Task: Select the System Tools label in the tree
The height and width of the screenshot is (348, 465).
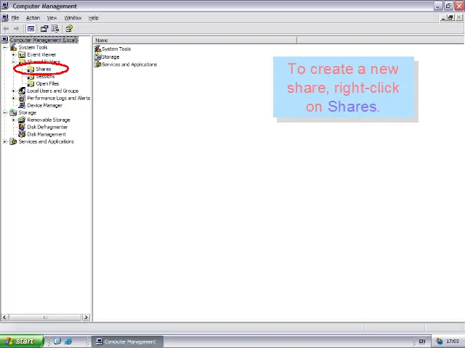Action: [x=33, y=47]
